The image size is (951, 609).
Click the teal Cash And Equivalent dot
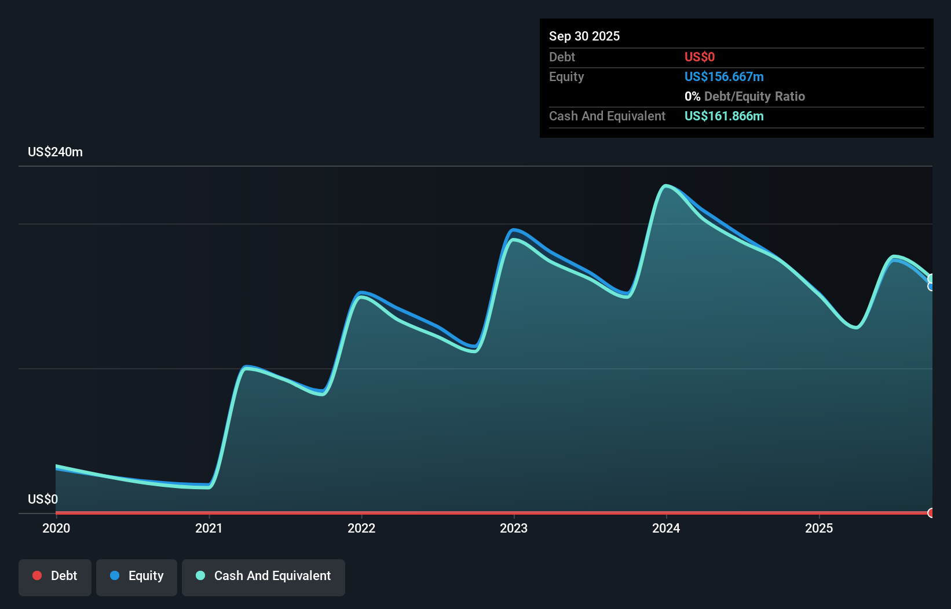click(x=200, y=576)
